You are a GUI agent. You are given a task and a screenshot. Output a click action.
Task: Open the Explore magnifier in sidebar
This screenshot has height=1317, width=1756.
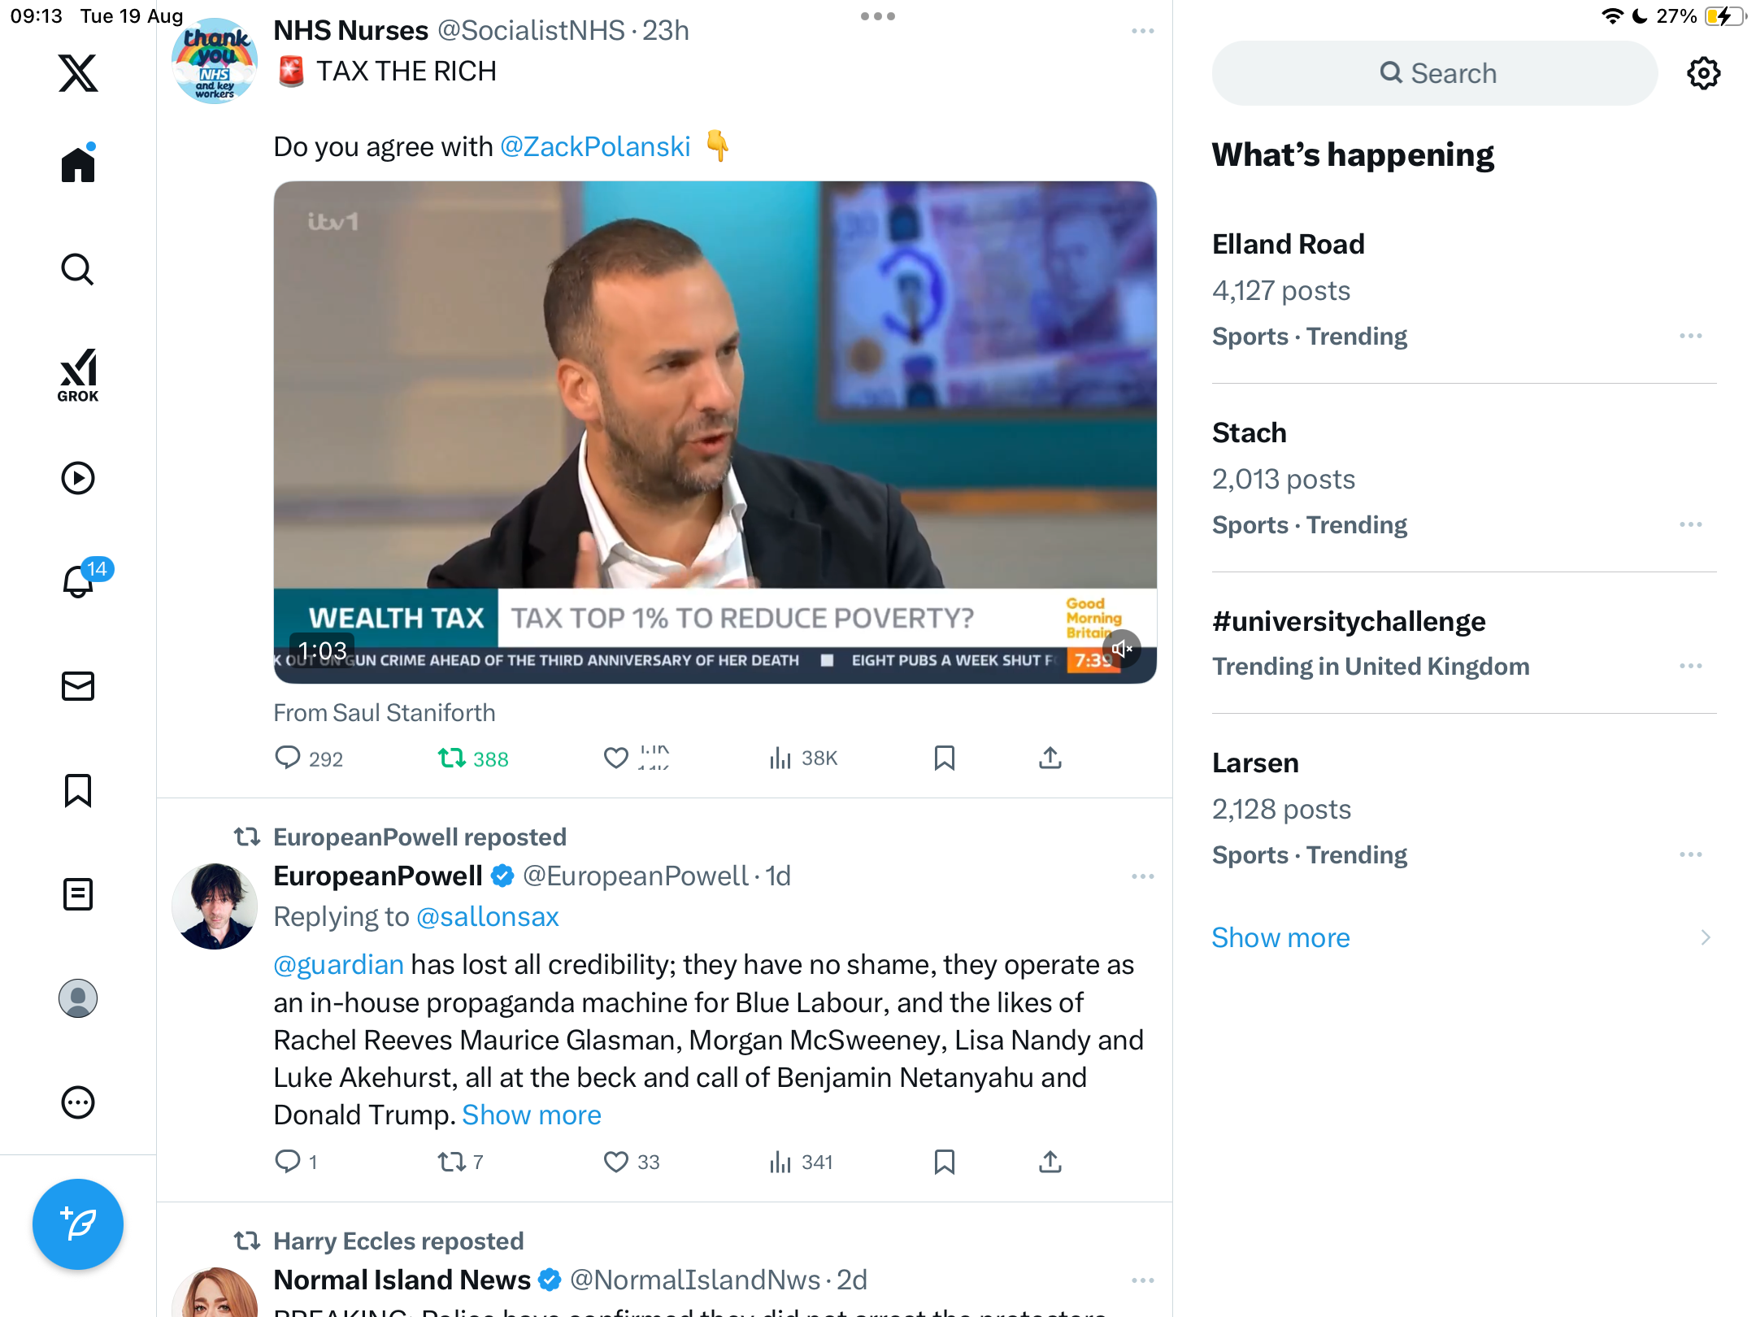pyautogui.click(x=78, y=270)
